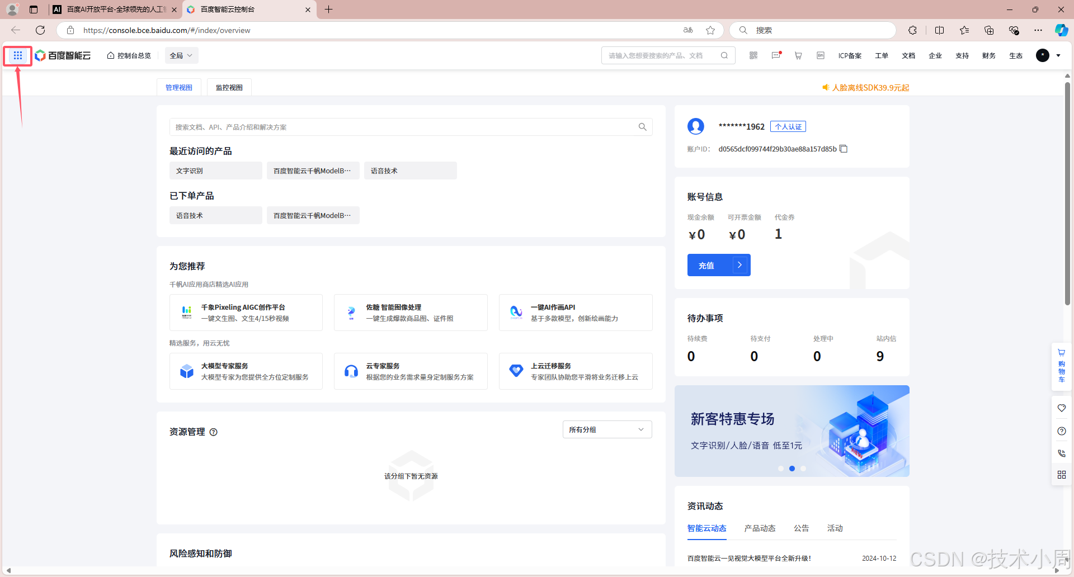This screenshot has height=577, width=1074.
Task: Click the user profile avatar icon
Action: click(696, 126)
